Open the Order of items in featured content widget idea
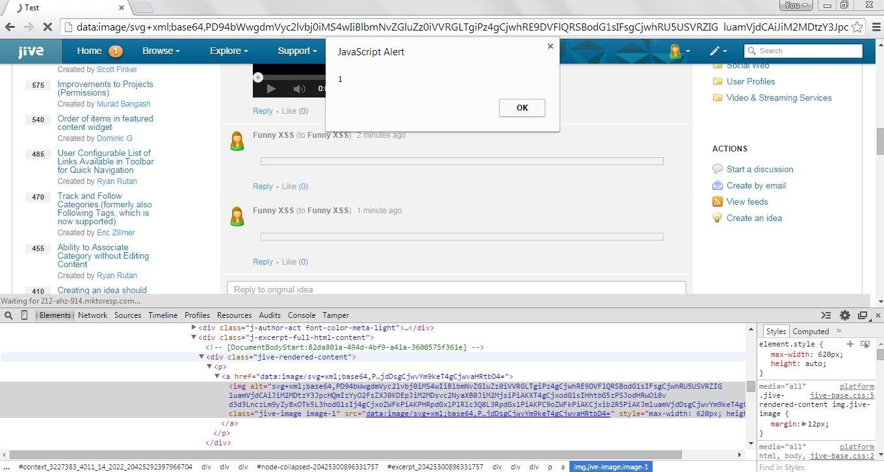The width and height of the screenshot is (884, 472). click(x=105, y=123)
